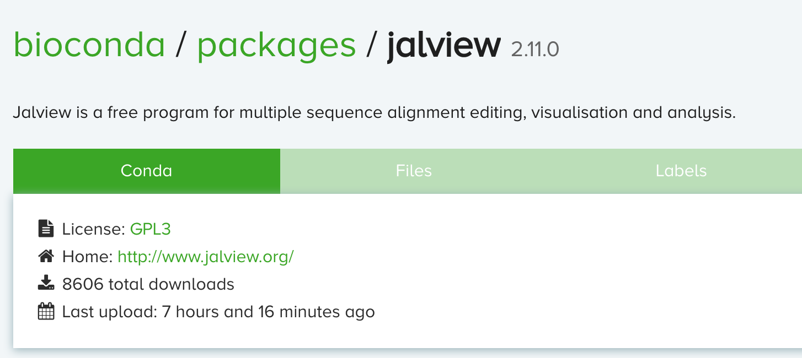This screenshot has width=802, height=358.
Task: Go to the packages breadcrumb link
Action: (276, 45)
